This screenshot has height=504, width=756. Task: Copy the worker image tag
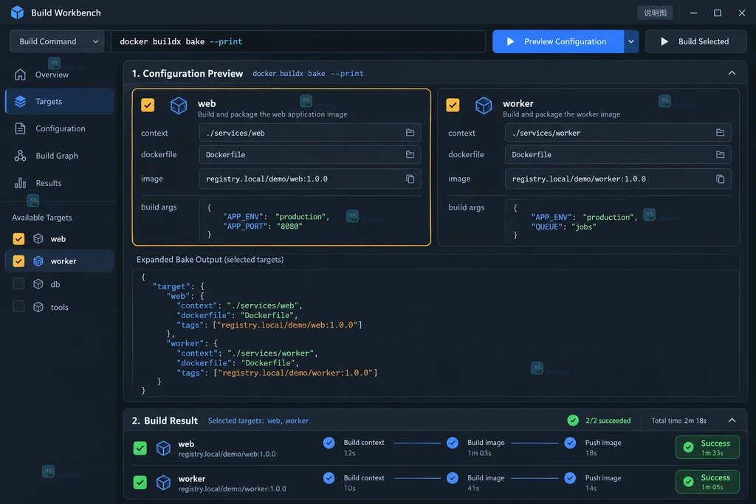click(720, 179)
